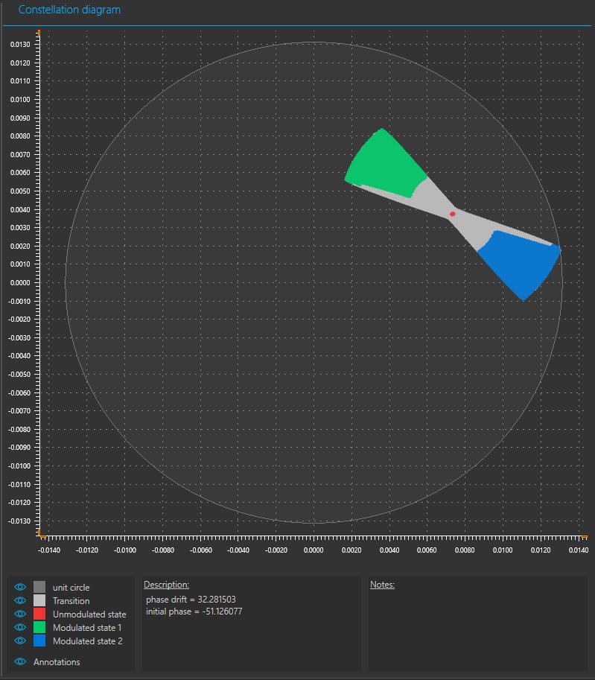595x680 pixels.
Task: Open the light gray Transition color swatch
Action: point(39,600)
